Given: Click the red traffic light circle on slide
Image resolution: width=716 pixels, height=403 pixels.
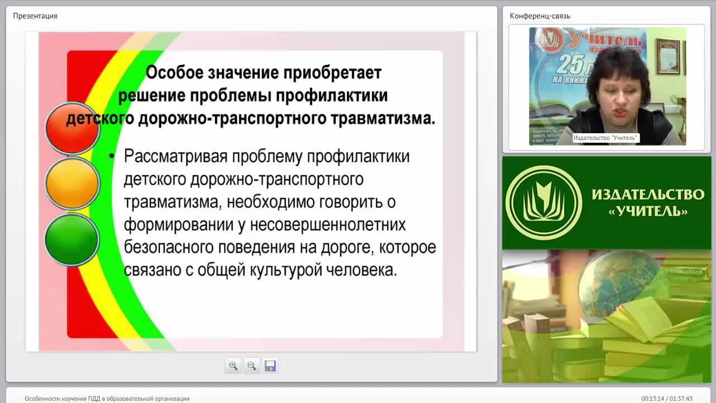Looking at the screenshot, I should point(72,128).
